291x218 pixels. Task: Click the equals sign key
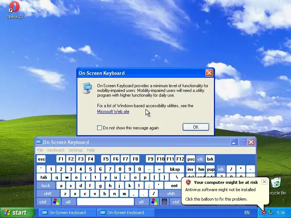159,169
